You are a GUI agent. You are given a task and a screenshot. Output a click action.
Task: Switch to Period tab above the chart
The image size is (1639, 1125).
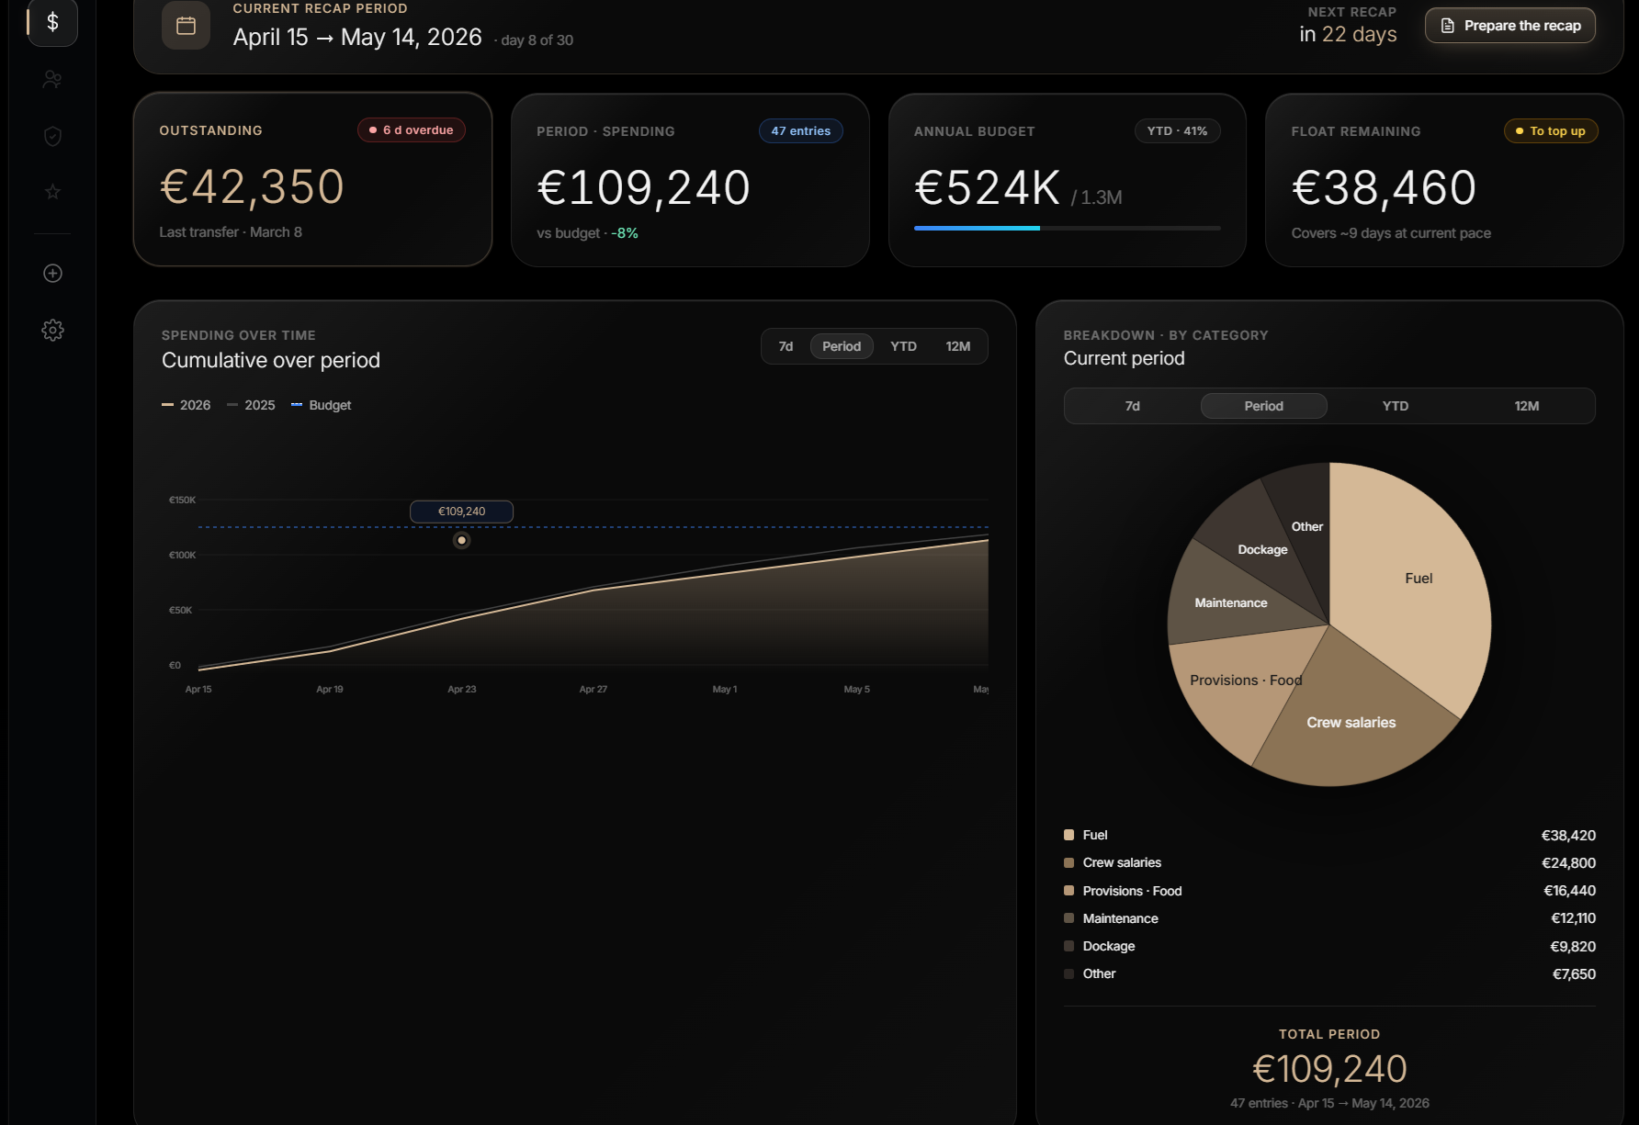pos(841,346)
